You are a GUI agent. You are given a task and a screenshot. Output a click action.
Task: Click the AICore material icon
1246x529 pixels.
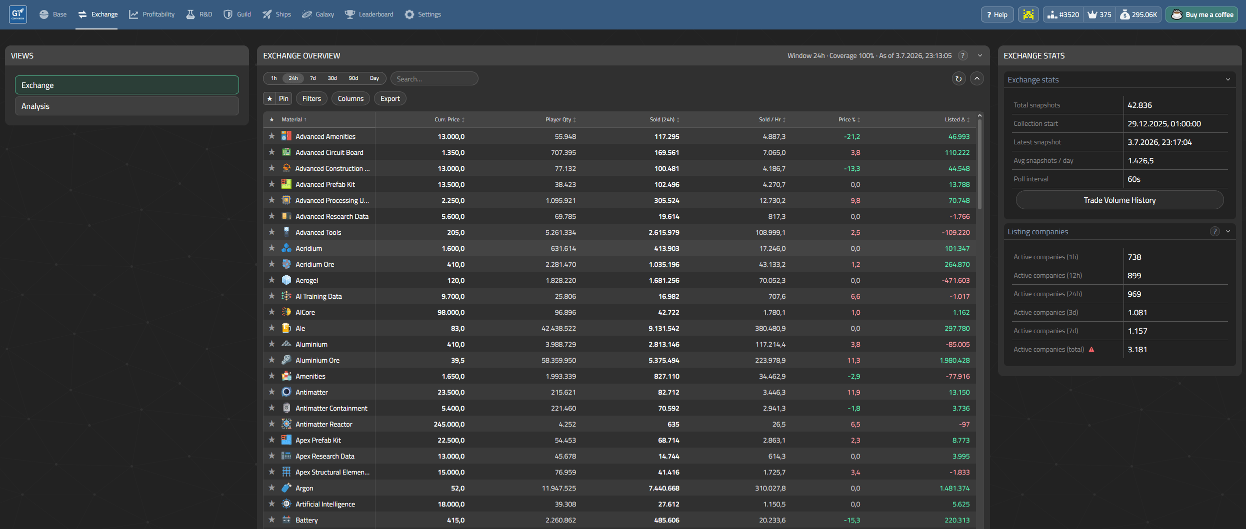(x=286, y=312)
